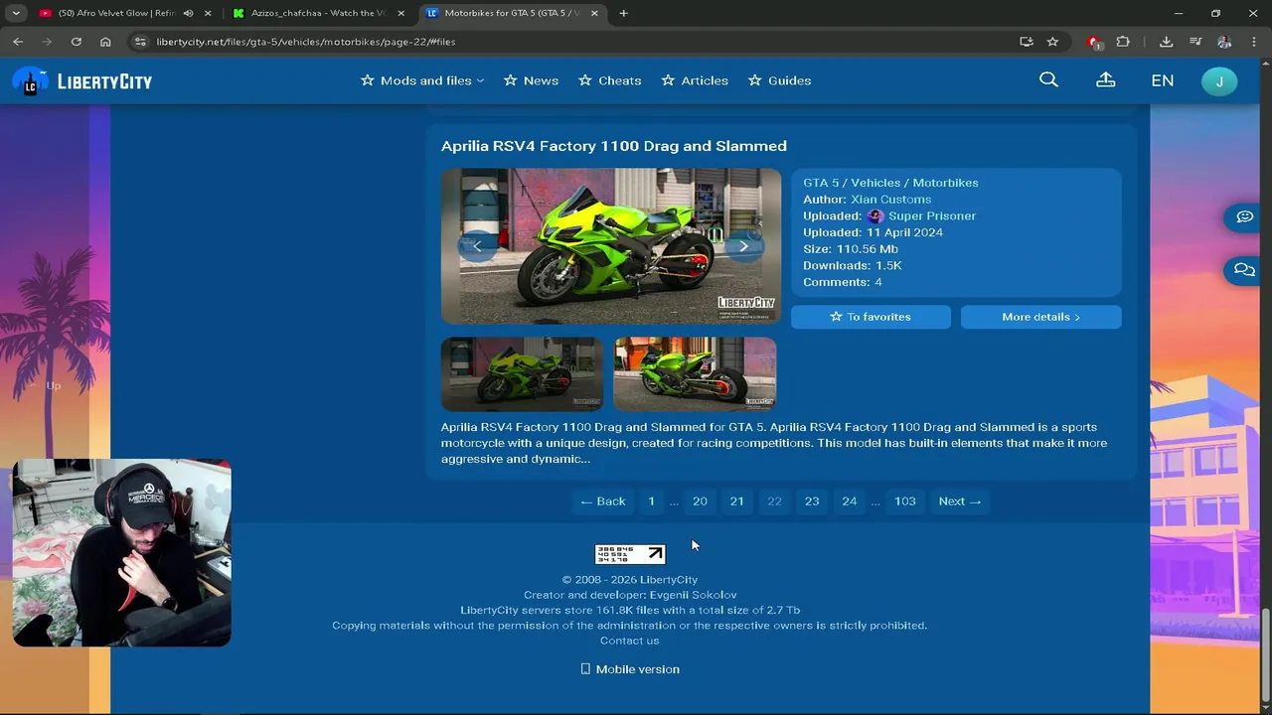Click the Up scroll-to-top link
The height and width of the screenshot is (715, 1272).
pyautogui.click(x=47, y=385)
